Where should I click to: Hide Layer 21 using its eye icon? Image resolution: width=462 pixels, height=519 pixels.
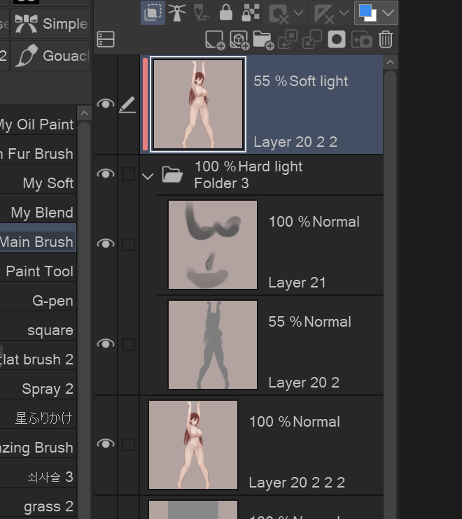coord(105,243)
